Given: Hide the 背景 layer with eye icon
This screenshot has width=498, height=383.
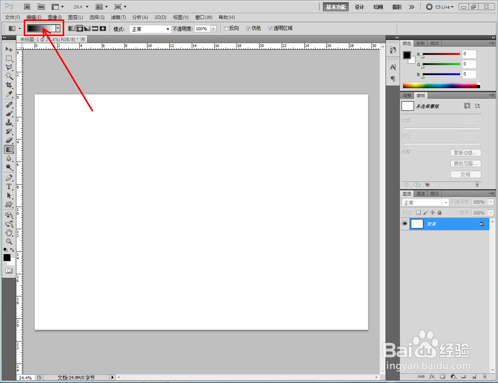Looking at the screenshot, I should [405, 224].
